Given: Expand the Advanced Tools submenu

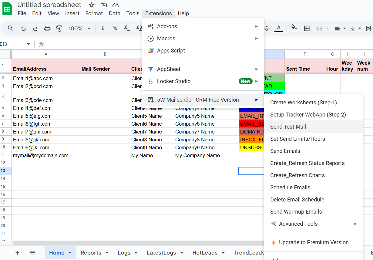Looking at the screenshot, I should (313, 224).
